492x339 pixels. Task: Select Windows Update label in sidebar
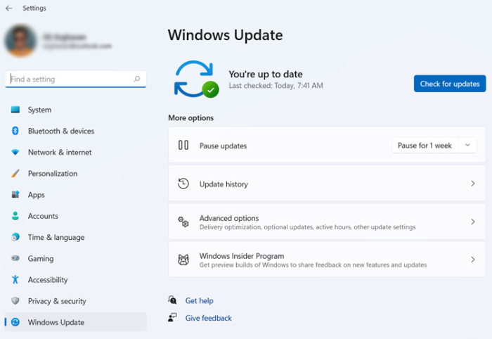pos(56,322)
